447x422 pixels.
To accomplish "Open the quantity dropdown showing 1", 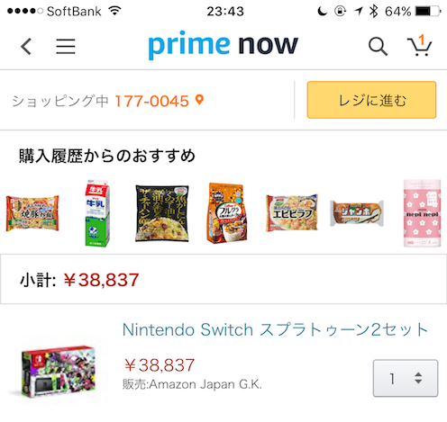I will (x=406, y=378).
